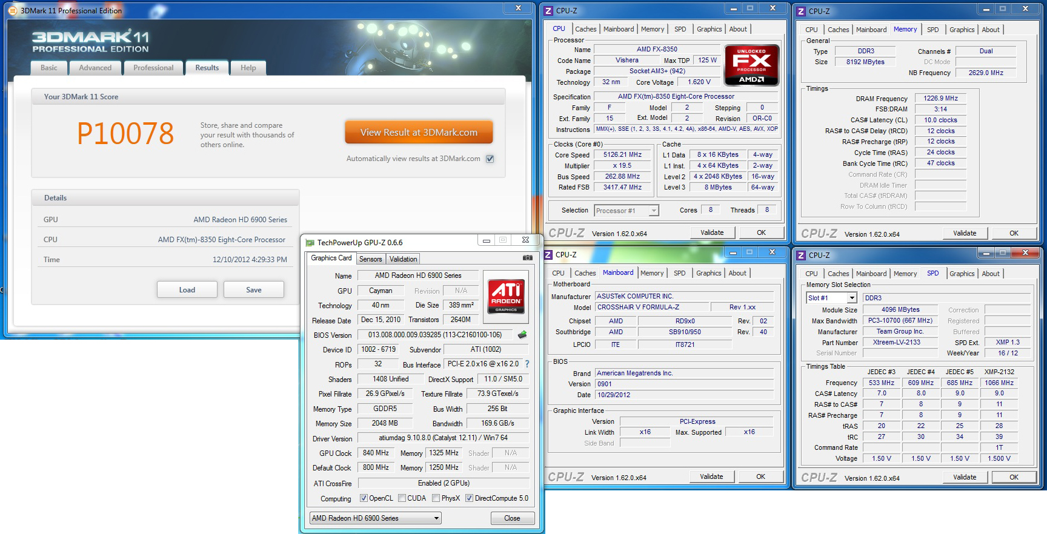The image size is (1047, 534).
Task: Toggle the DirectCompute 5.0 checkbox
Action: [x=469, y=498]
